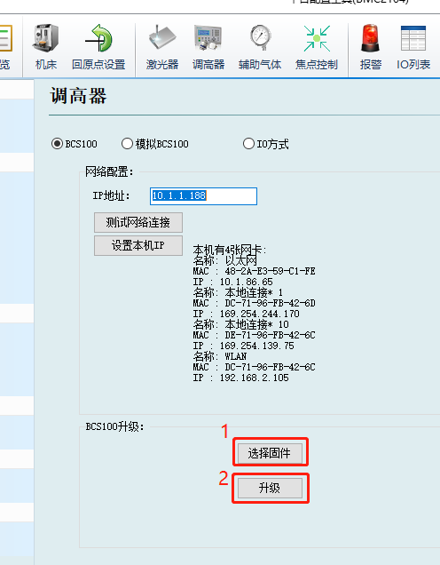
Task: Click the IP地址 input field
Action: [204, 196]
